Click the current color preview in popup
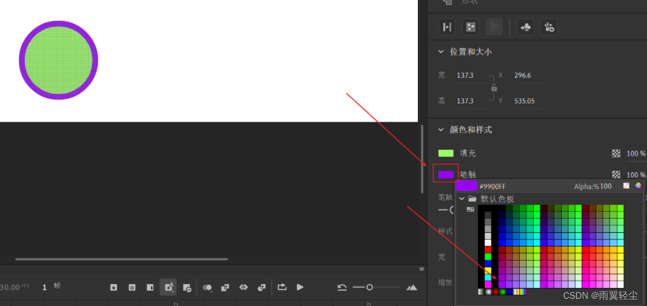Viewport: 647px width, 306px height. pos(467,186)
